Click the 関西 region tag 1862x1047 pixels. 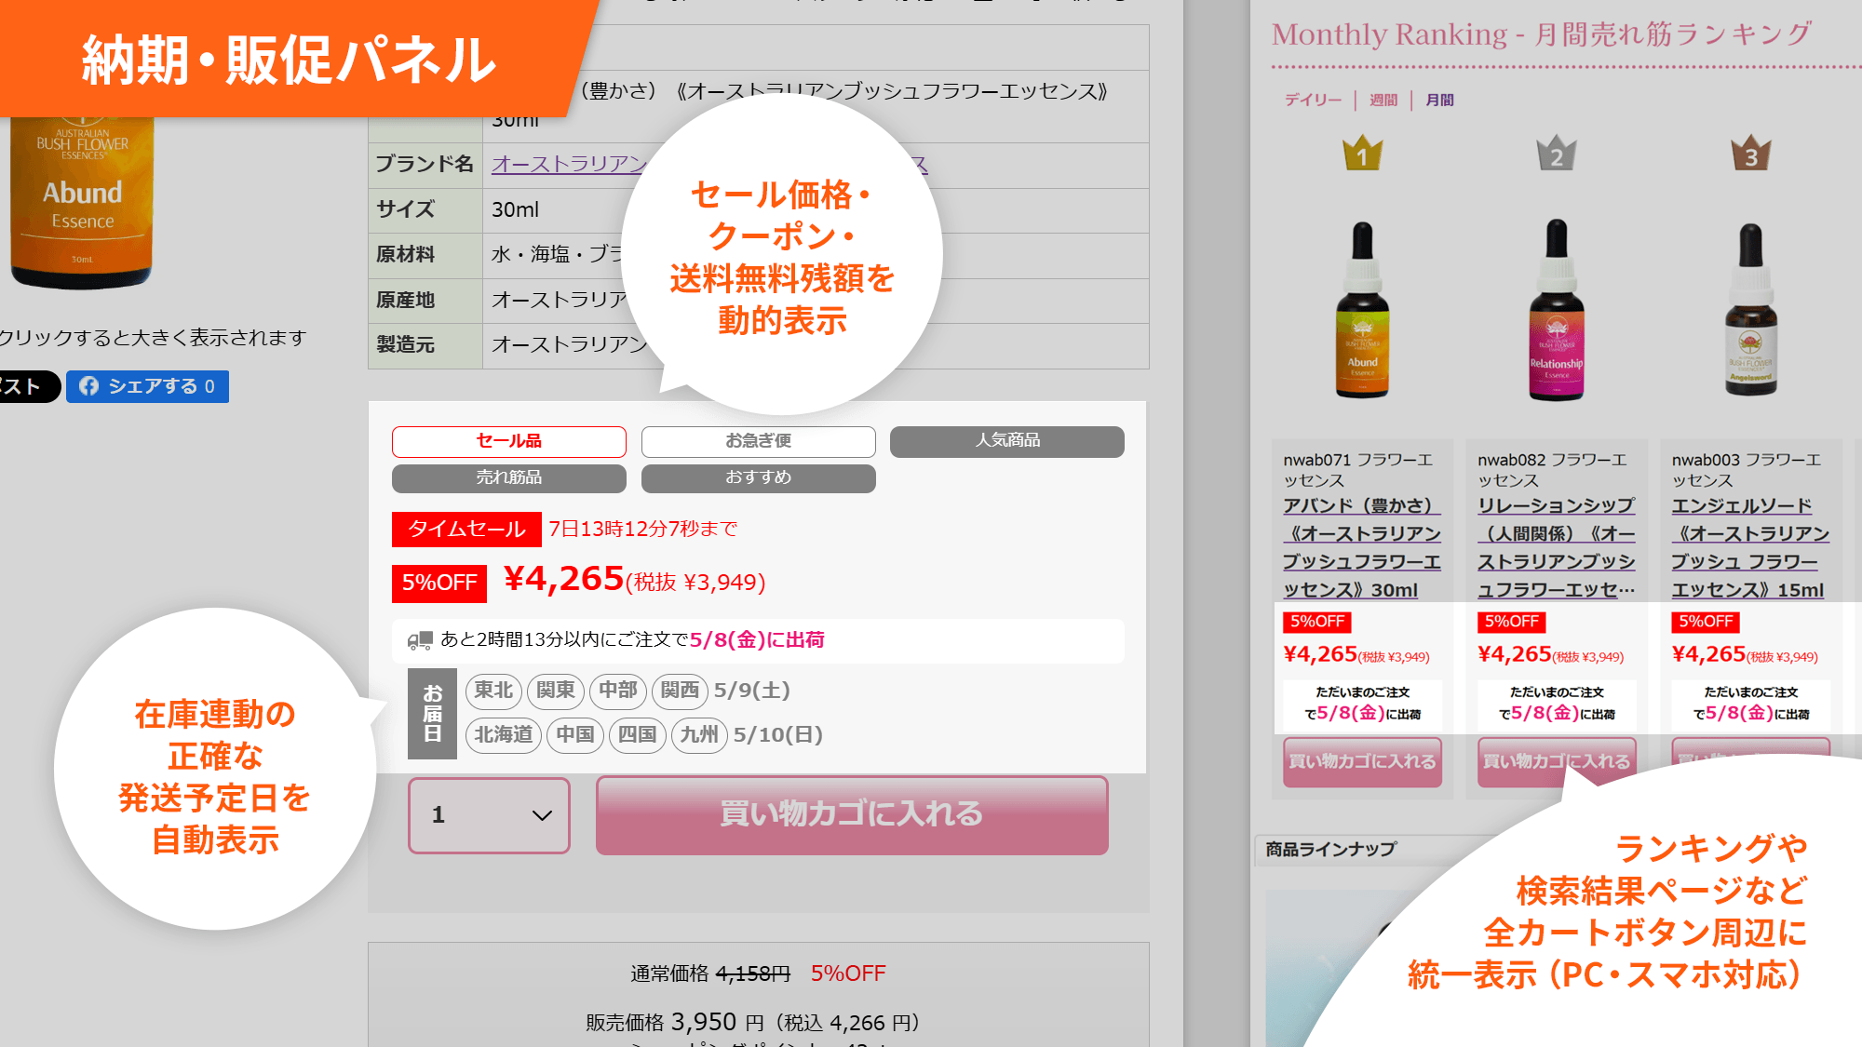tap(680, 691)
